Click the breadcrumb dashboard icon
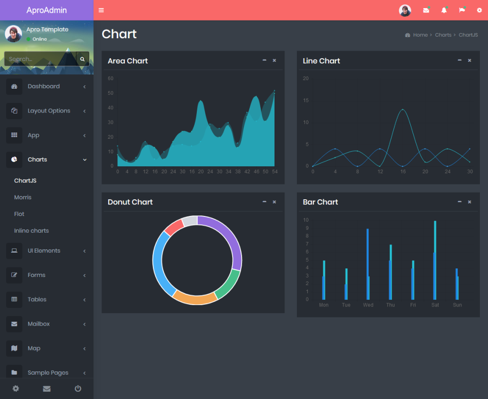 point(407,35)
